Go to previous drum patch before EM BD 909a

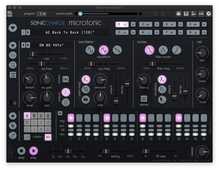(x=23, y=45)
